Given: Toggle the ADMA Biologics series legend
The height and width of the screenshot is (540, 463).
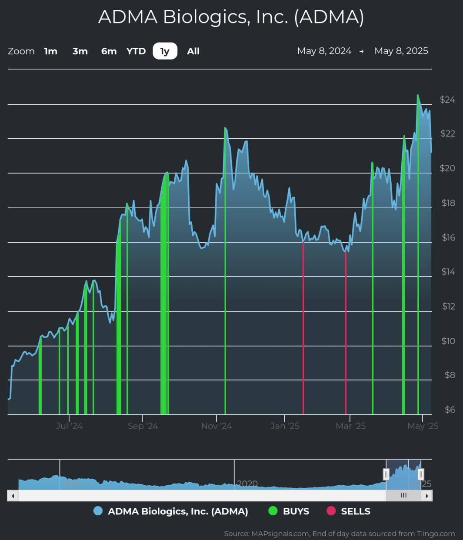Looking at the screenshot, I should tap(171, 511).
